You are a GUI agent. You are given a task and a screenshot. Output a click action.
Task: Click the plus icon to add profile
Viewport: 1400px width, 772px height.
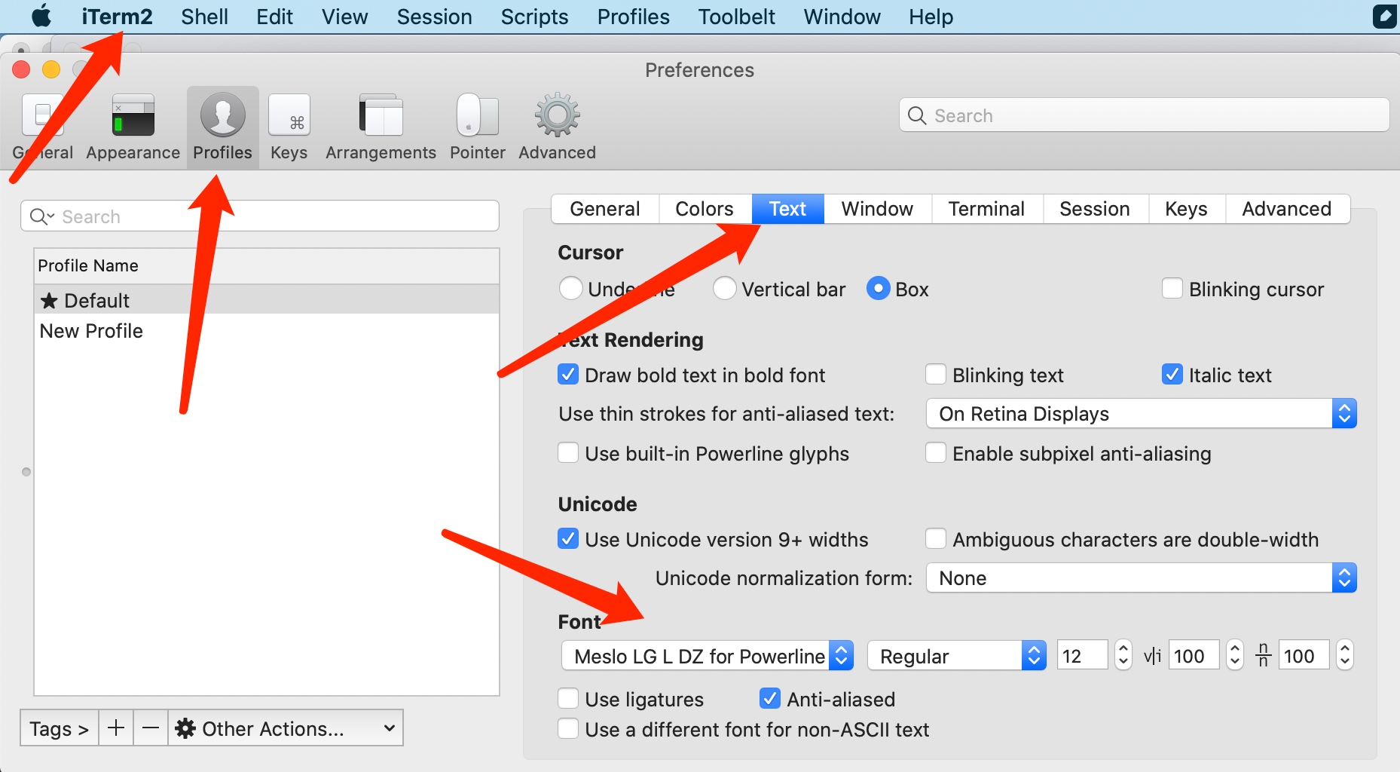click(x=116, y=728)
